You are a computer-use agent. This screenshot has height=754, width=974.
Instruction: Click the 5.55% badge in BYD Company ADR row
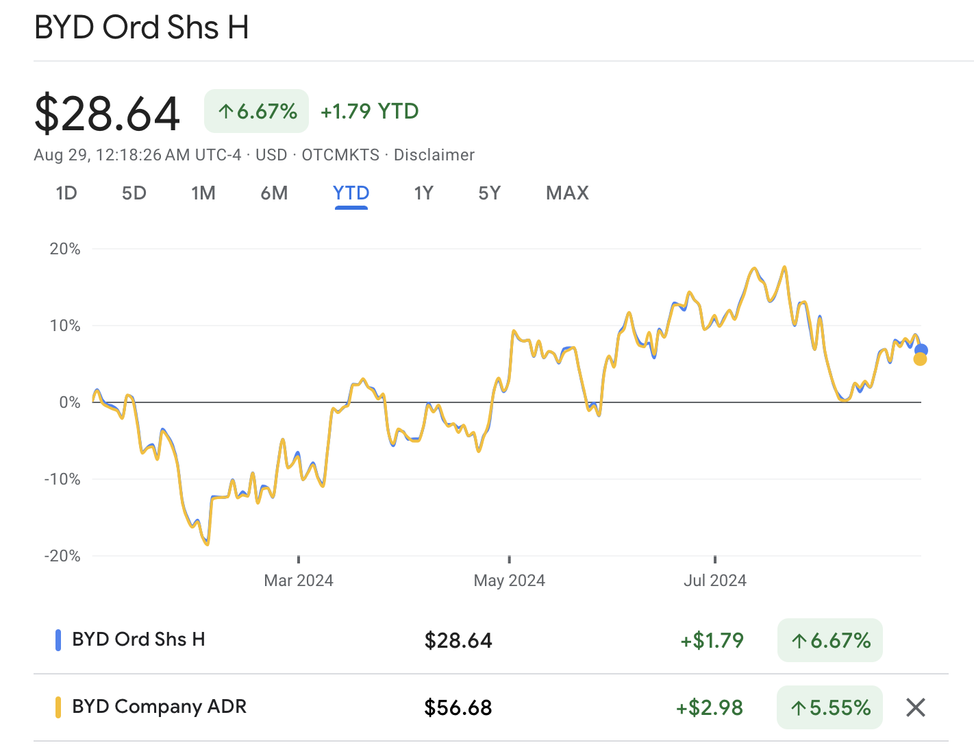point(830,707)
